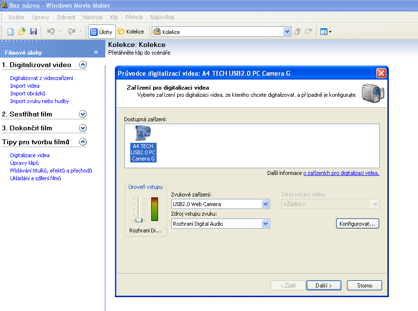The width and height of the screenshot is (418, 311).
Task: Open the Úpravy menu
Action: pos(41,17)
